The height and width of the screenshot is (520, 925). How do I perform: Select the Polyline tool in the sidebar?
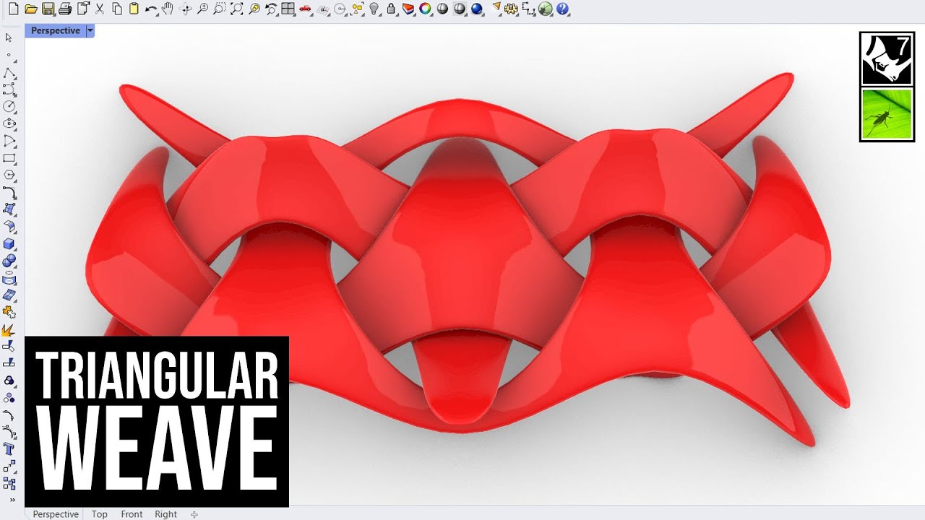(9, 72)
